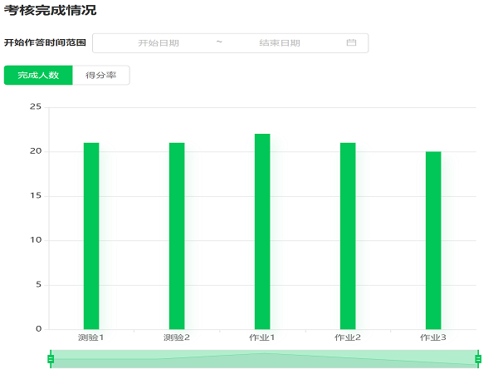
Task: Click the 测验2 x-axis label
Action: click(177, 337)
